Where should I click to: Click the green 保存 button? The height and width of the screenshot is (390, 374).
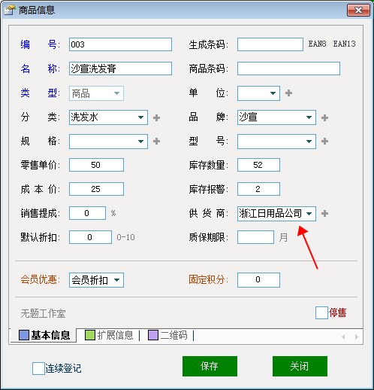click(210, 366)
